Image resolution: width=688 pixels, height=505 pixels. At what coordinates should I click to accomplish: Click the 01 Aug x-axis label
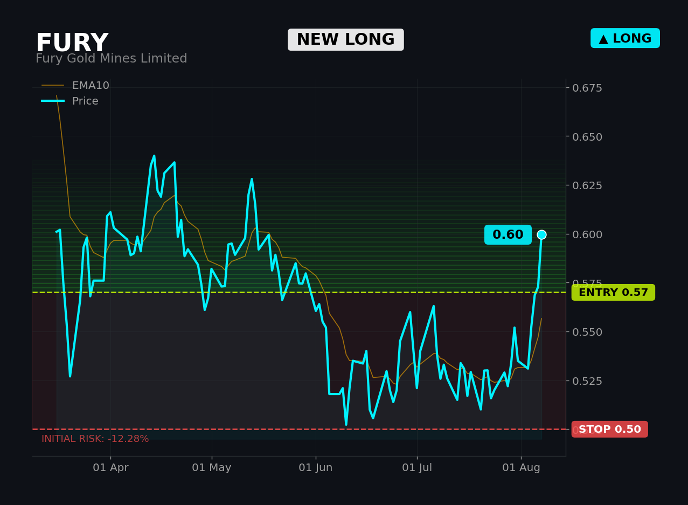(x=521, y=468)
